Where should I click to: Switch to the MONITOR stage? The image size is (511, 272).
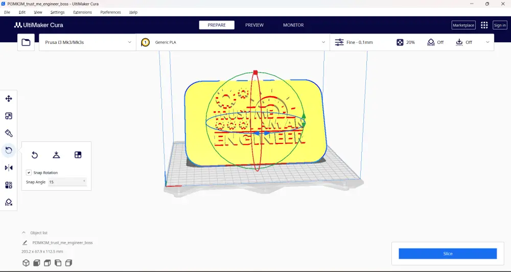[293, 25]
